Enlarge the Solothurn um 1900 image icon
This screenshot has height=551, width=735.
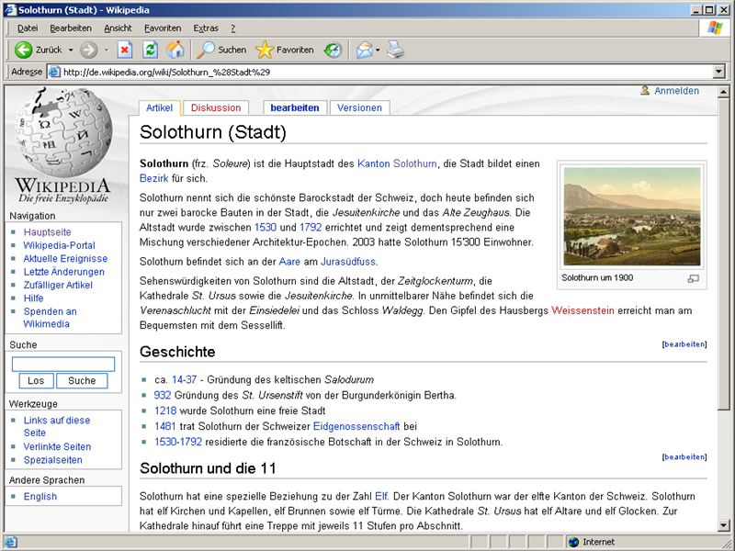[x=694, y=278]
